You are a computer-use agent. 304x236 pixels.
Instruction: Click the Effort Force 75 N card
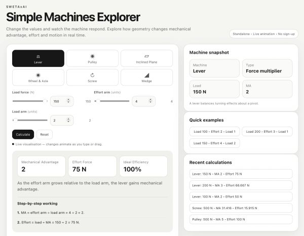coord(92,166)
